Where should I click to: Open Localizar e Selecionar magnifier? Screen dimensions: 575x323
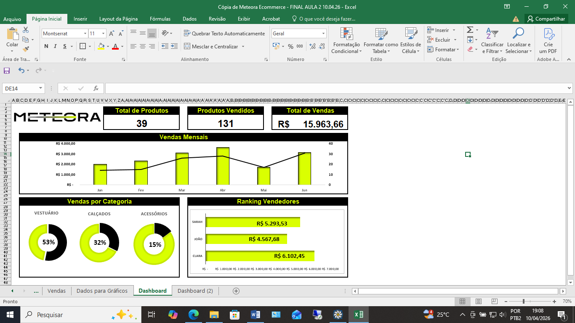519,41
